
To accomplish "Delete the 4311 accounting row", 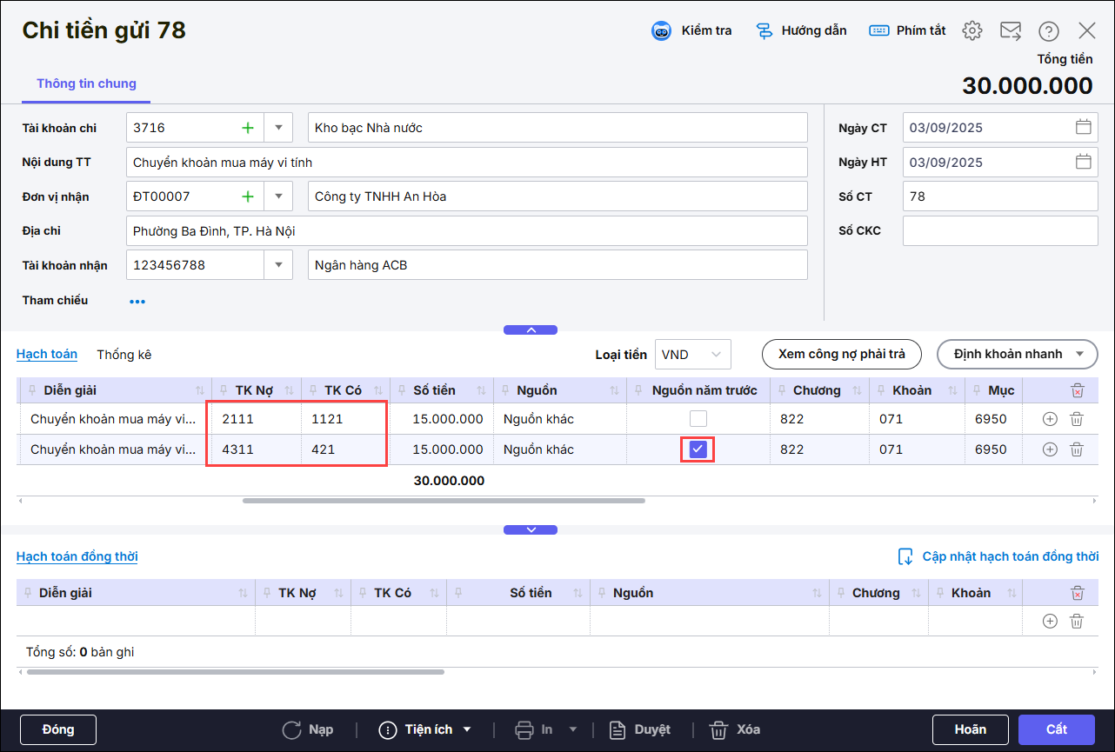I will (1076, 449).
